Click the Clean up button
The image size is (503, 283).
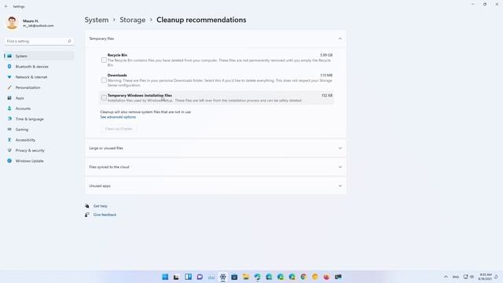click(119, 129)
